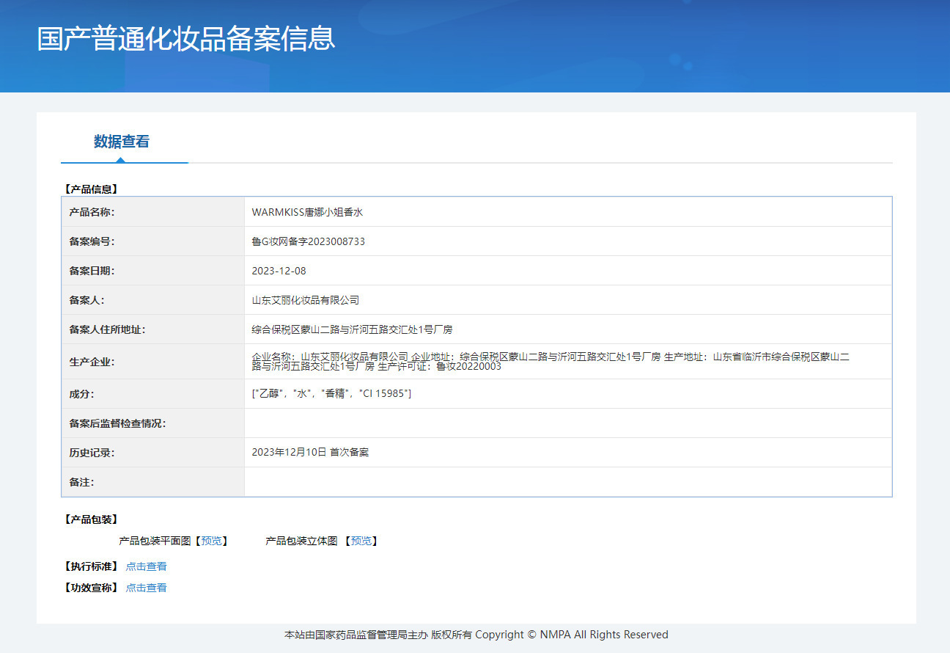Open 产品包装立体图 预览 link
The height and width of the screenshot is (653, 950).
[361, 541]
